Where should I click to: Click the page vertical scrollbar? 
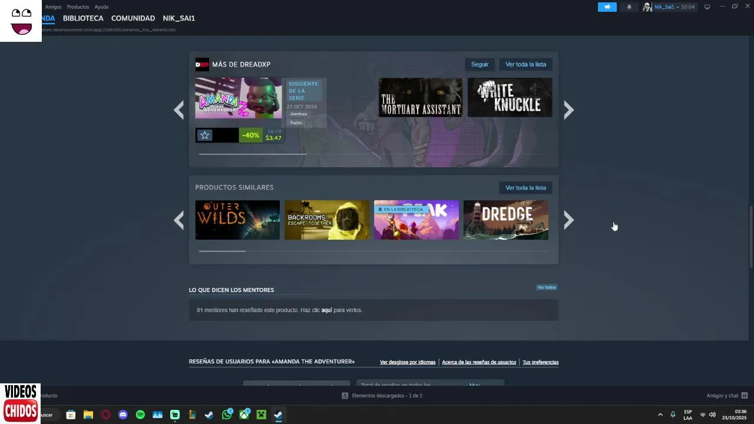pos(750,236)
